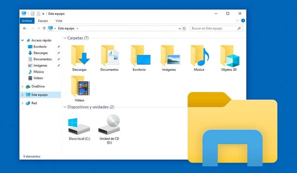The image size is (297, 173).
Task: Open the Archivo tab
Action: click(27, 21)
